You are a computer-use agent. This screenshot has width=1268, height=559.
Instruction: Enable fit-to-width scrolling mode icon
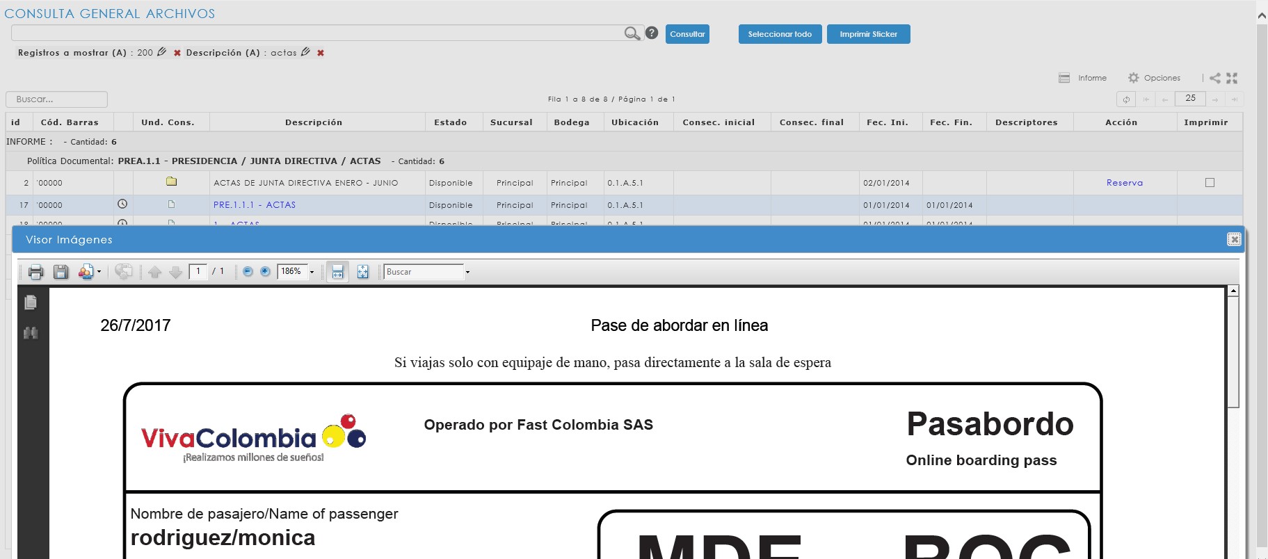(337, 272)
